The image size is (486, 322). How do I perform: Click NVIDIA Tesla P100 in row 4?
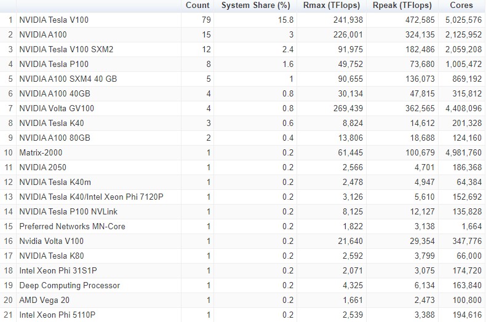coord(54,64)
